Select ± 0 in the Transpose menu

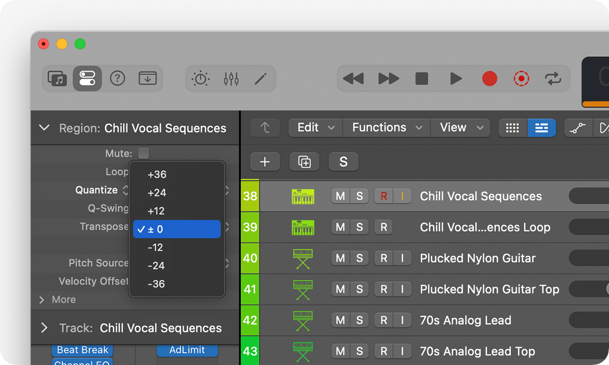[x=177, y=229]
